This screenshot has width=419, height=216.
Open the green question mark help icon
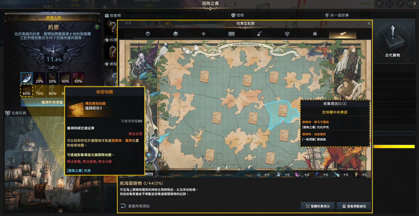[97, 27]
